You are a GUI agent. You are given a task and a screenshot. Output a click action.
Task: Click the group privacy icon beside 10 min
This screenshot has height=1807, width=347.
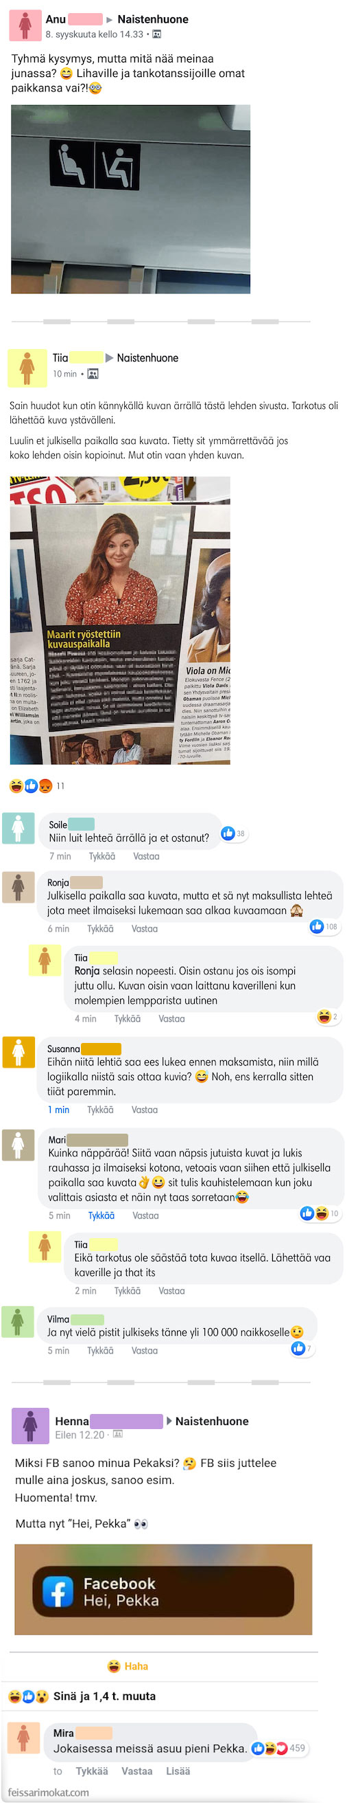93,374
